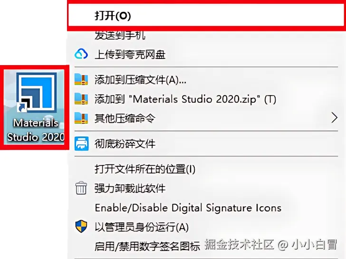
Task: Click the archive icon beside 添加到压缩文件(A)
Action: click(x=81, y=79)
